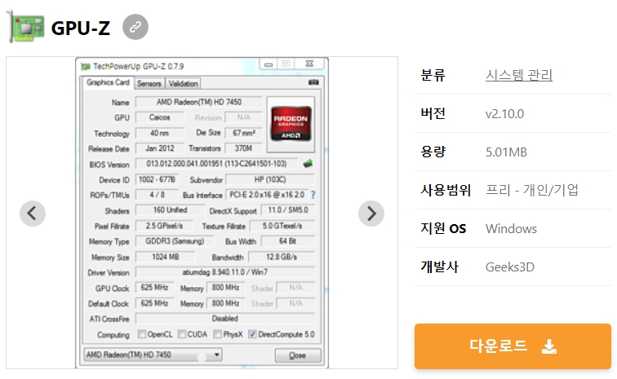Viewport: 617px width, 379px height.
Task: Click the GPU-Z title bar app icon
Action: click(x=86, y=67)
